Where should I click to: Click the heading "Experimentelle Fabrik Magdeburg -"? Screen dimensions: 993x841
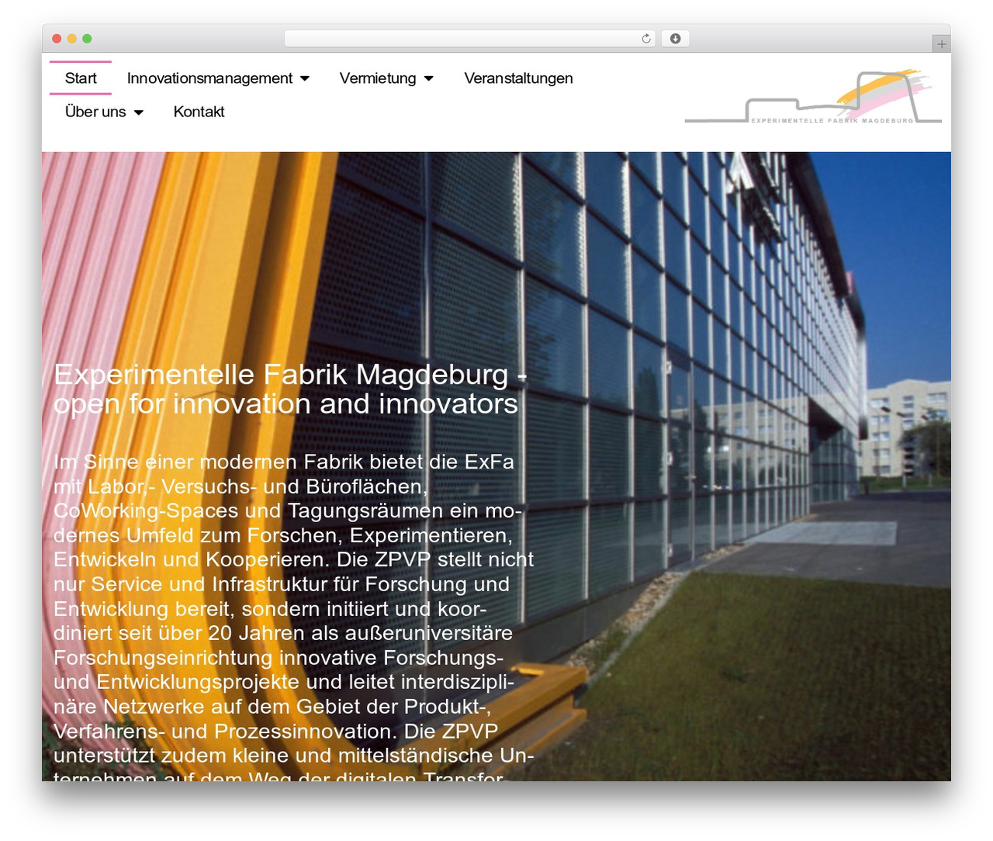coord(290,374)
